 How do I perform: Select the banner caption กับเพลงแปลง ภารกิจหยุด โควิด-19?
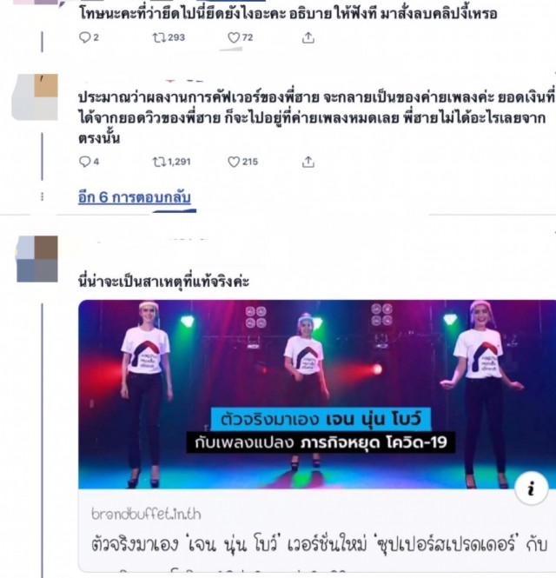click(321, 442)
